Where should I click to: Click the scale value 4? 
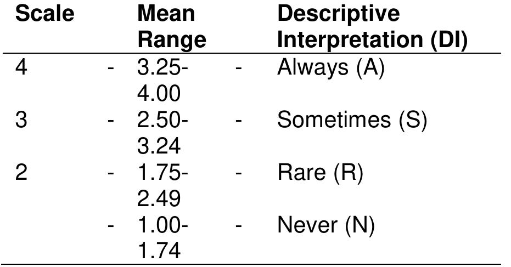(21, 69)
